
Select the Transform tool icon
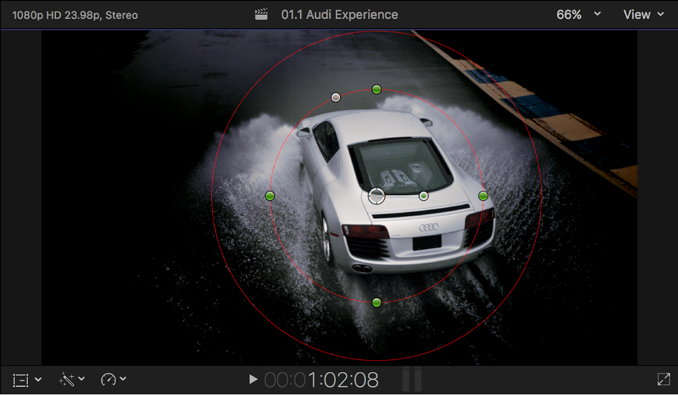tap(21, 379)
